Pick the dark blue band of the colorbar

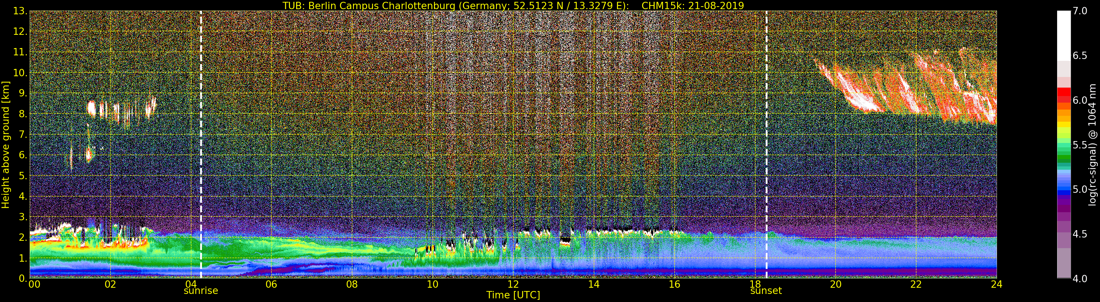click(1064, 193)
